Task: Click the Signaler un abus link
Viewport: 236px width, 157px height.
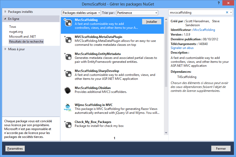Action: pyautogui.click(x=182, y=48)
